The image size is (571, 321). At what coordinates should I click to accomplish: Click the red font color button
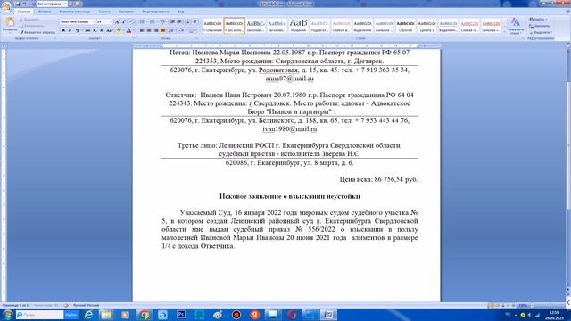(x=128, y=31)
